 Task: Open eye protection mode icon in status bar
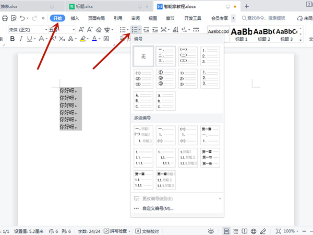(x=211, y=231)
